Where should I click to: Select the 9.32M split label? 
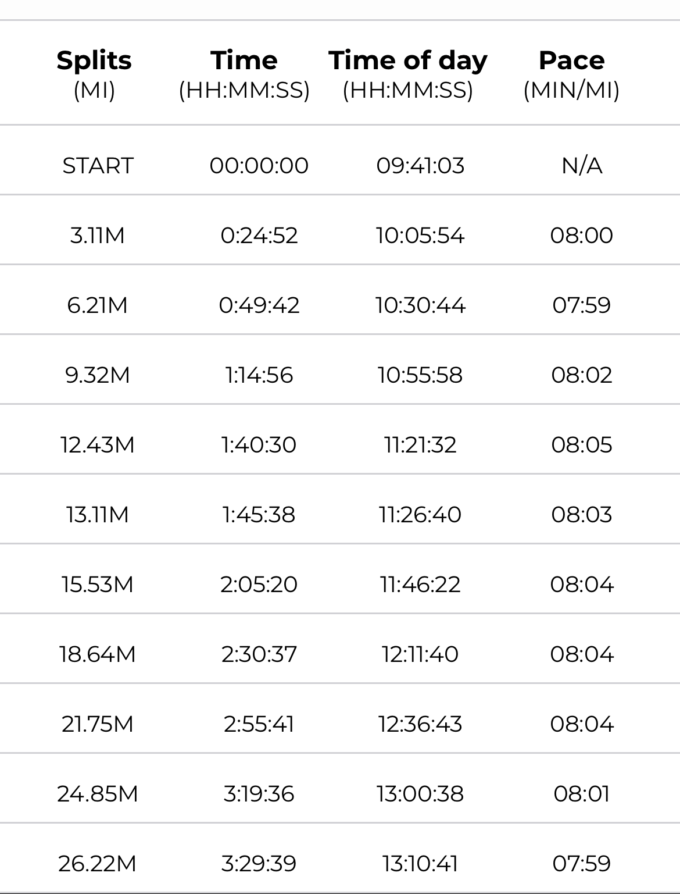coord(97,375)
